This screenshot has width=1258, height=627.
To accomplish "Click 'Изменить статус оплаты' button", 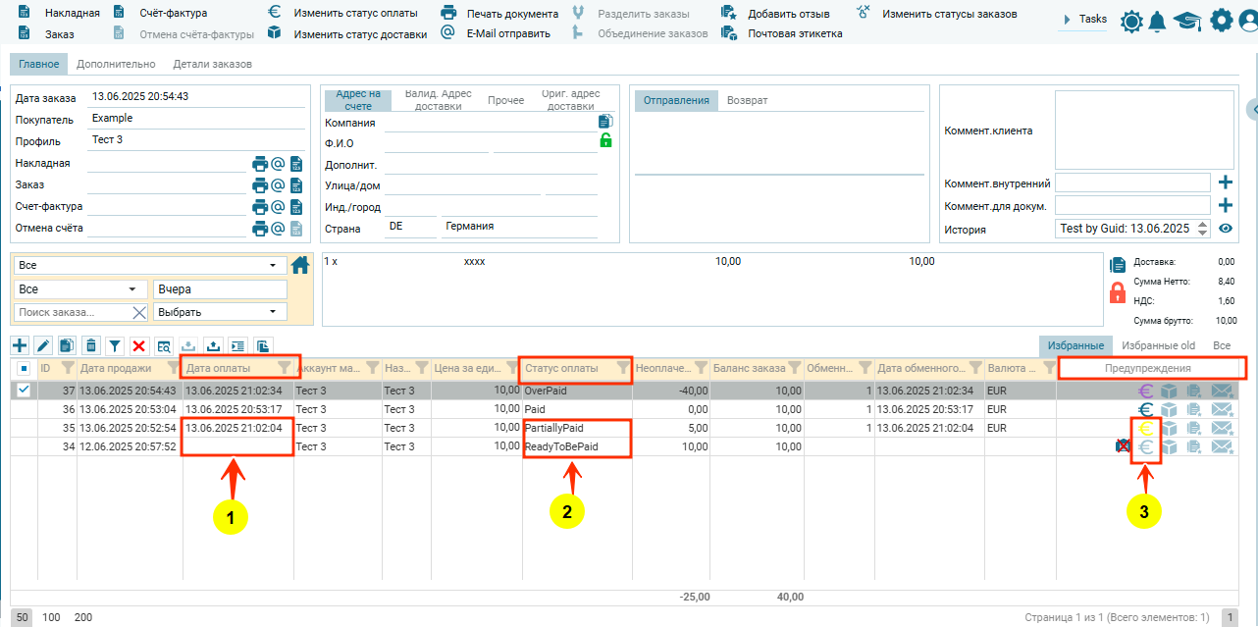I will 355,14.
